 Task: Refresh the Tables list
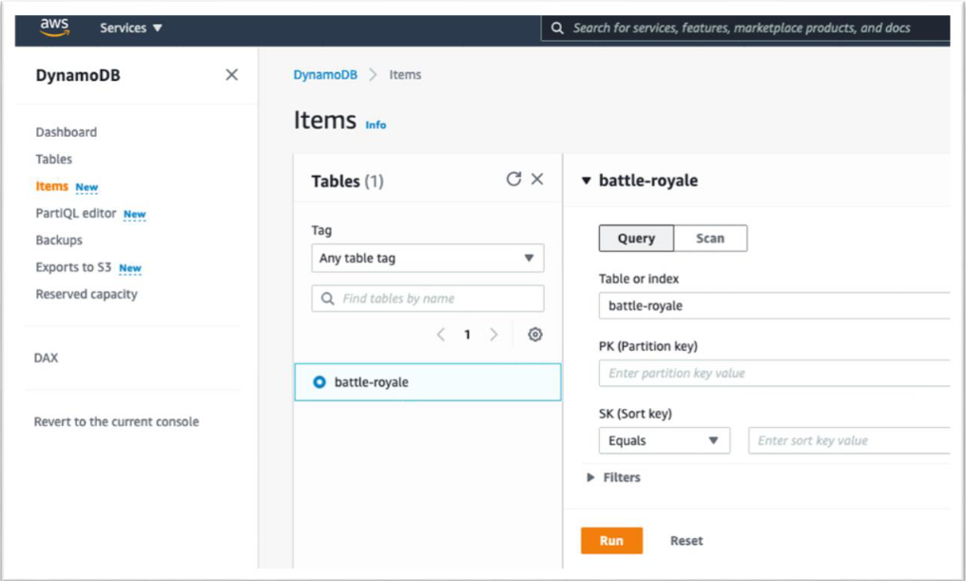click(513, 179)
